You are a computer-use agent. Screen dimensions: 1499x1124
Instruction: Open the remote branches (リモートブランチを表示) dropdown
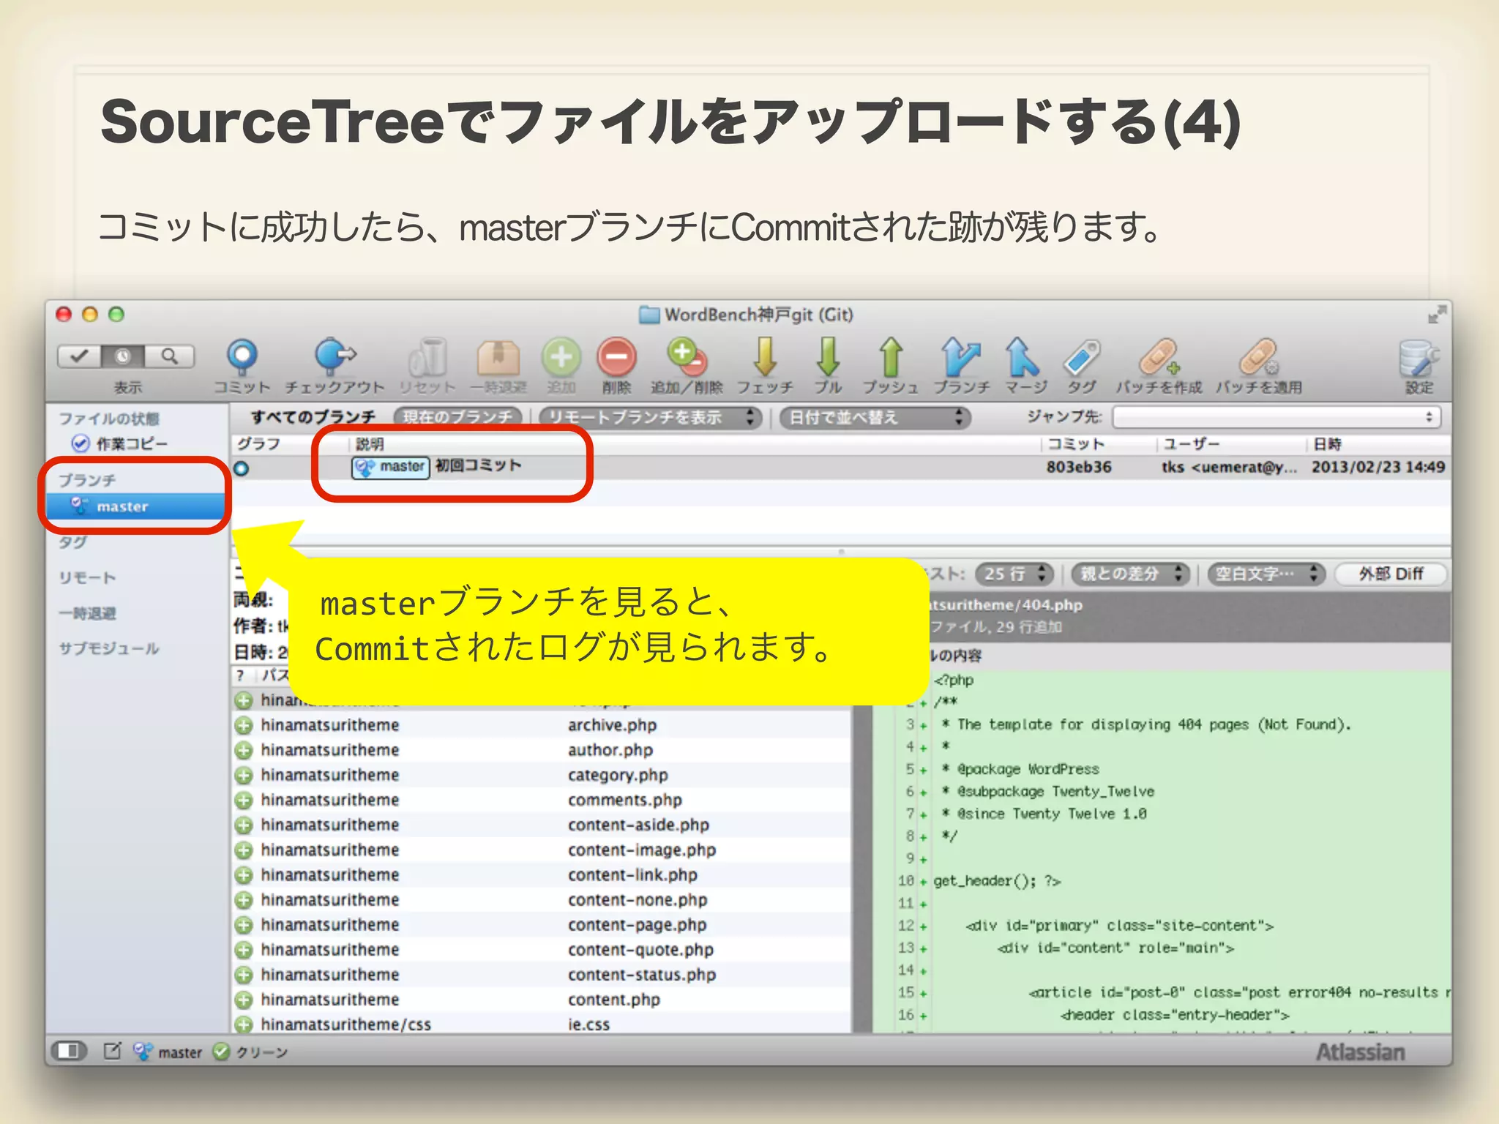(650, 417)
